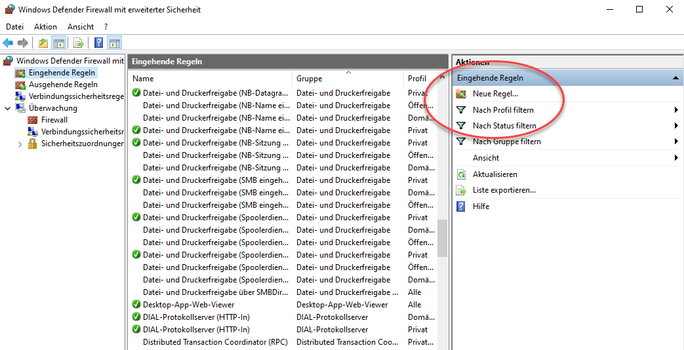Open the Ansicht submenu arrow in Aktionen
Image resolution: width=684 pixels, height=350 pixels.
pos(676,158)
